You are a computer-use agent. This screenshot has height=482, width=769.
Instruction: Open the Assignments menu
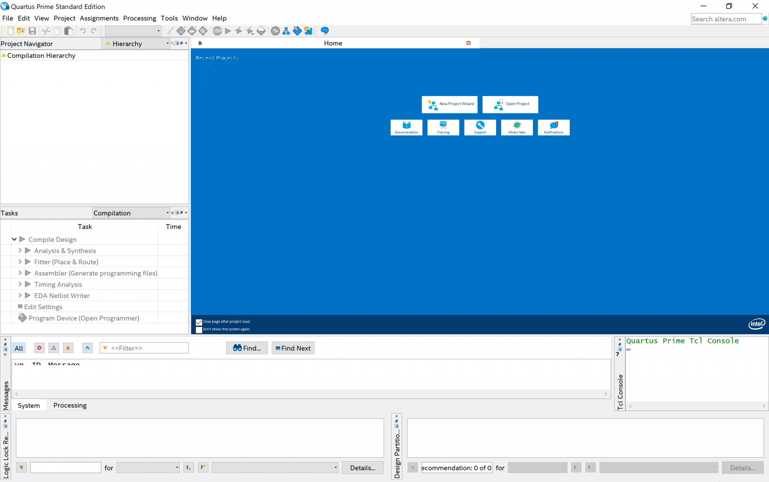click(99, 18)
